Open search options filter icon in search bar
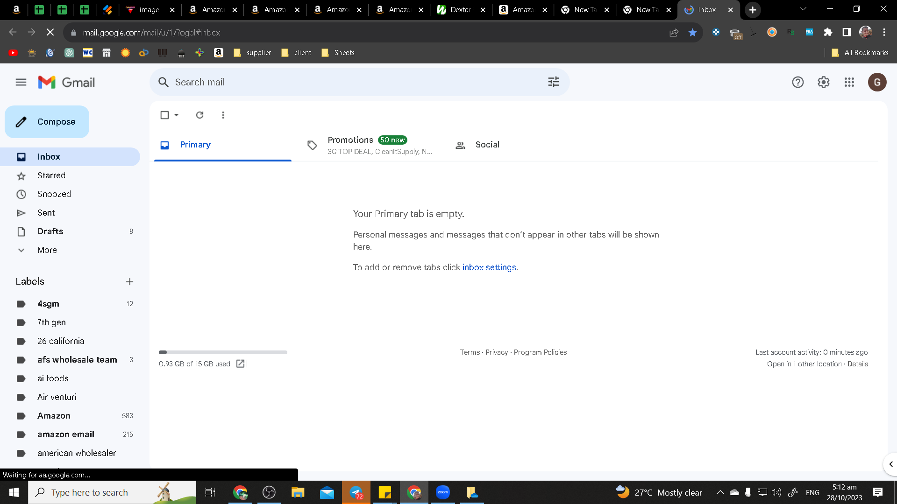Viewport: 897px width, 504px height. coord(554,82)
